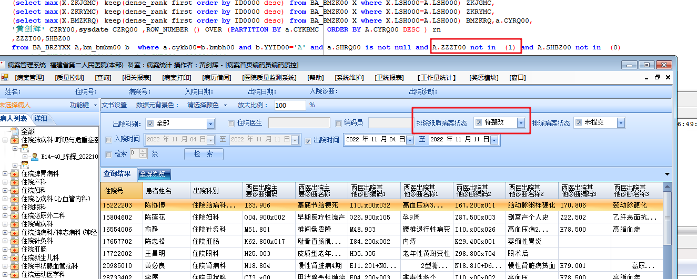This screenshot has width=697, height=279.
Task: Click the 放大比例 zoom input field
Action: click(x=290, y=105)
